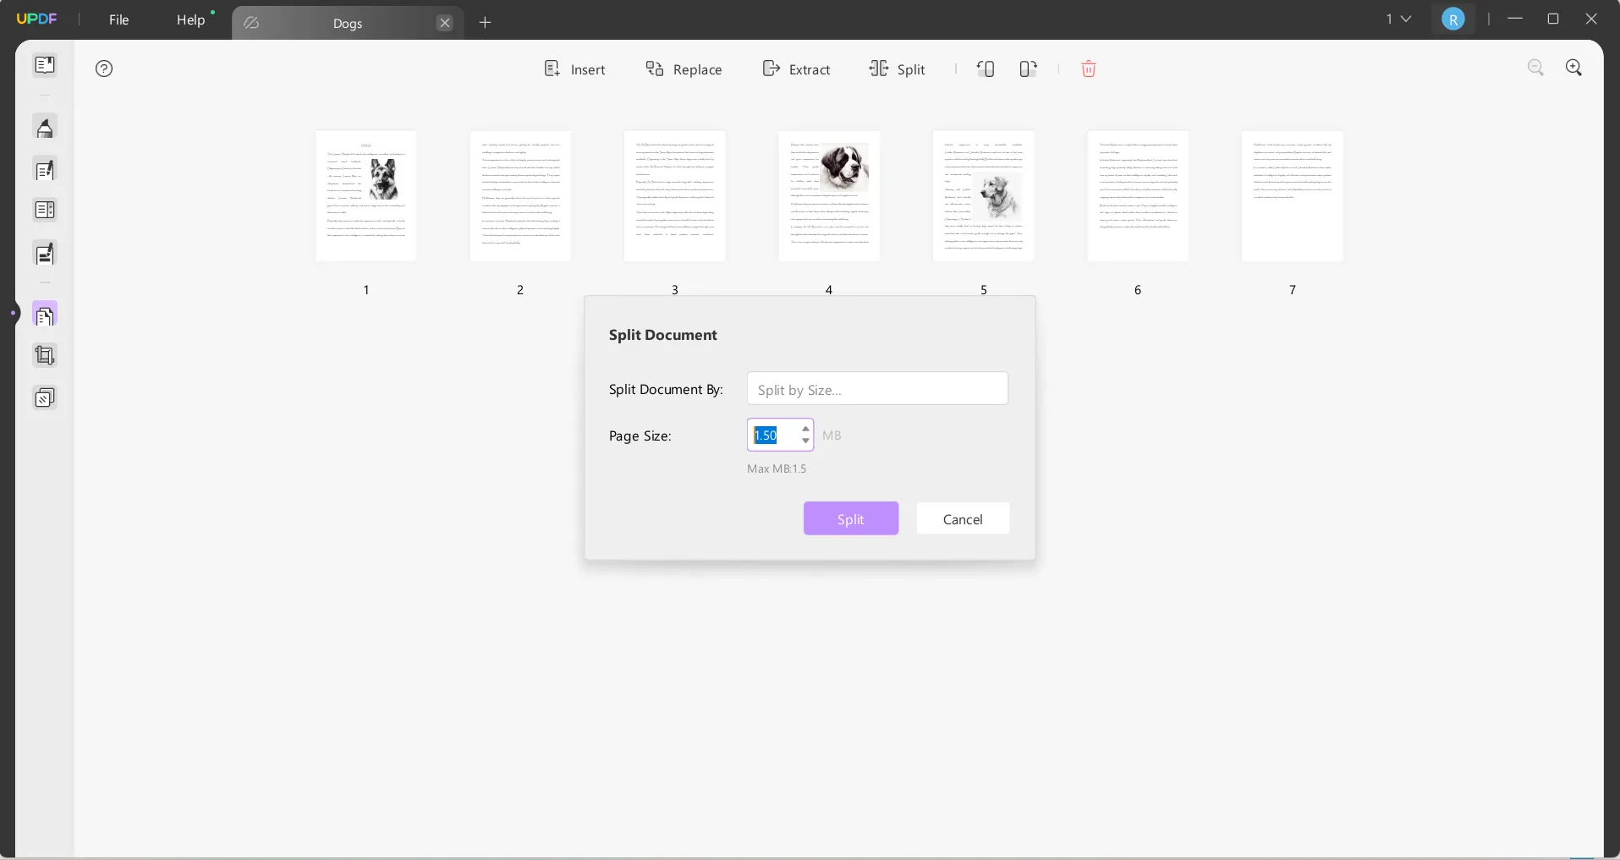Cancel the Split Document dialog

963,518
